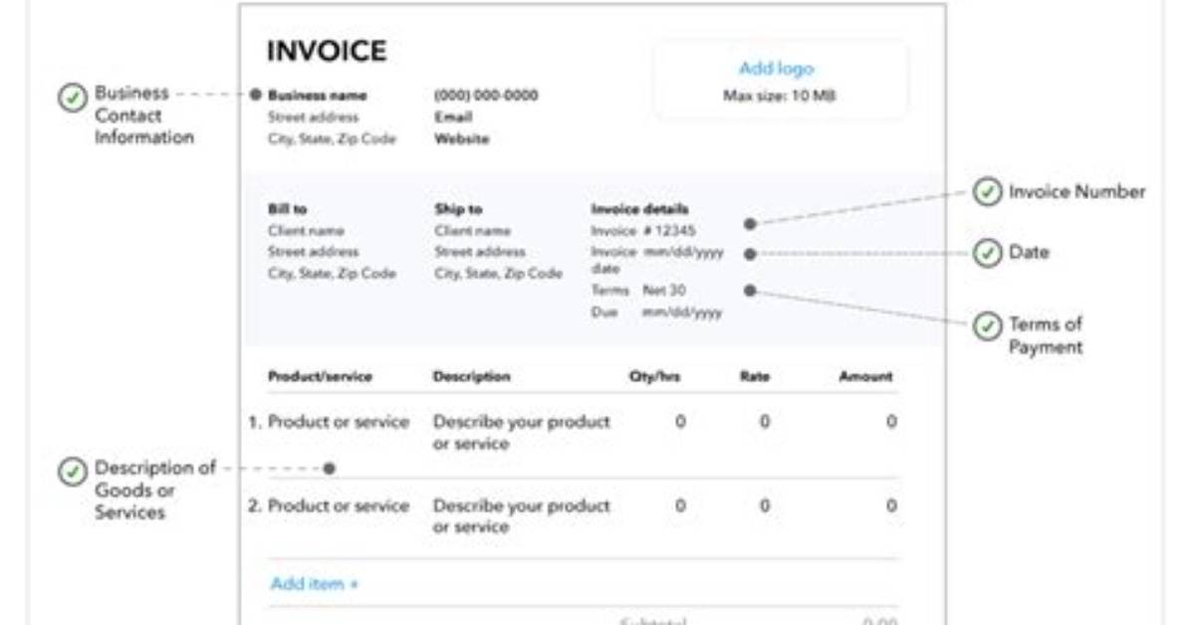Set the Due date mm/dd/yyyy value
Screen dimensions: 1191x625
(x=682, y=312)
